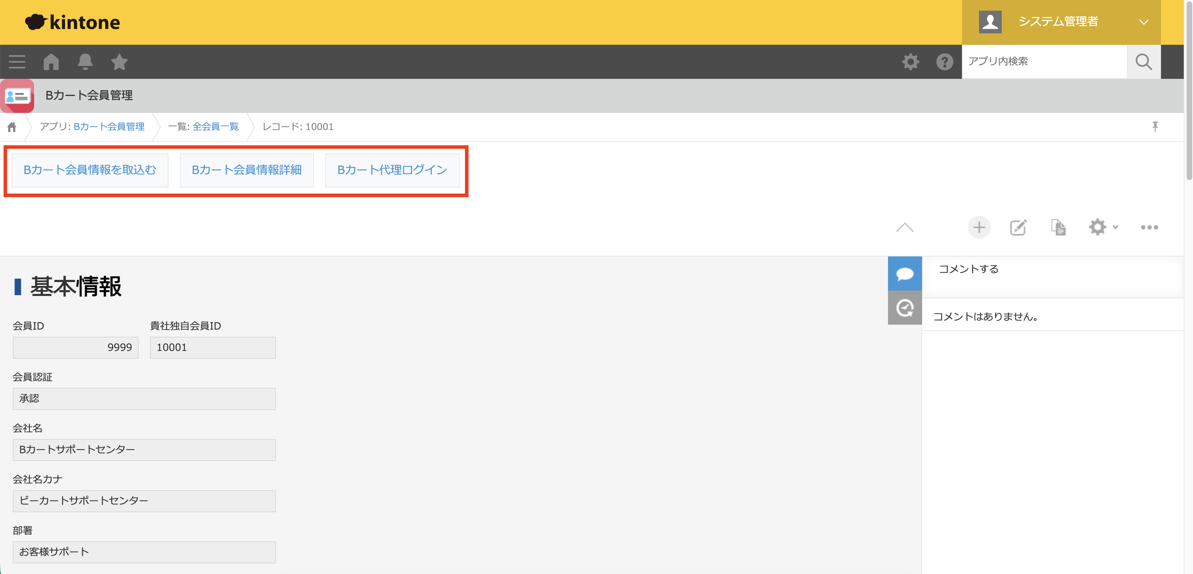
Task: Pin the breadcrumb bar
Action: pos(1155,126)
